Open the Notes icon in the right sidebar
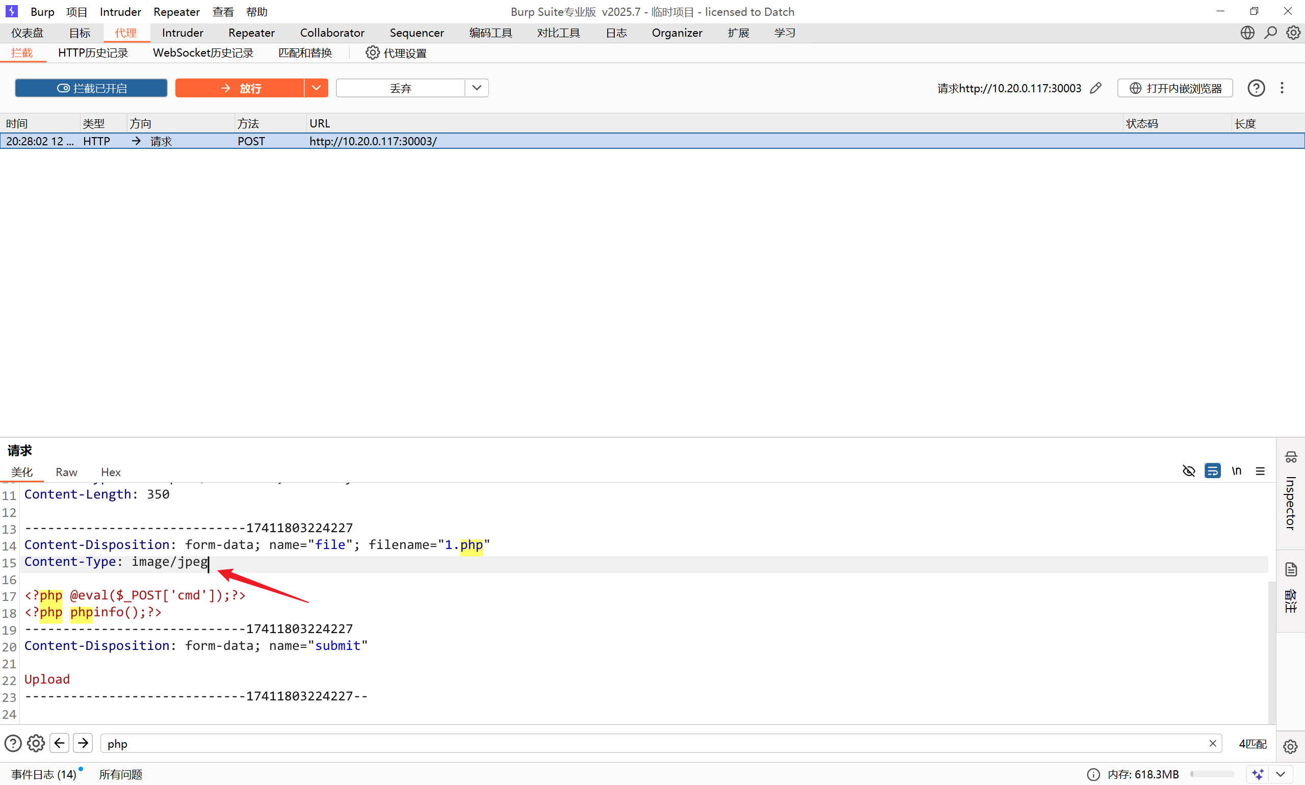This screenshot has height=785, width=1305. (x=1291, y=570)
